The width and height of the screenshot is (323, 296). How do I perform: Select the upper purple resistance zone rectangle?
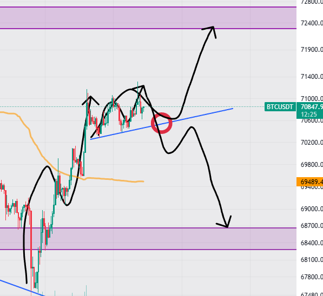click(x=148, y=18)
